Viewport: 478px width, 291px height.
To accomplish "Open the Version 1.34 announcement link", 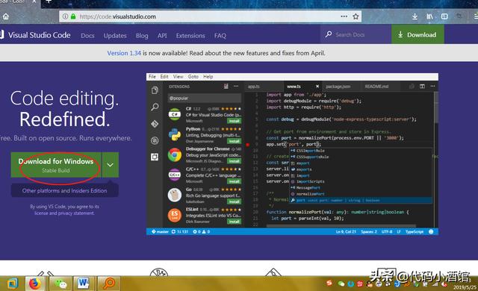I will pos(124,53).
